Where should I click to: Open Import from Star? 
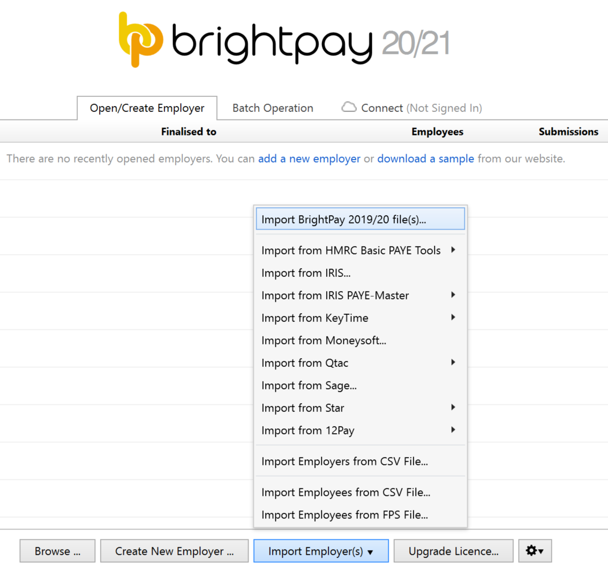(x=360, y=408)
